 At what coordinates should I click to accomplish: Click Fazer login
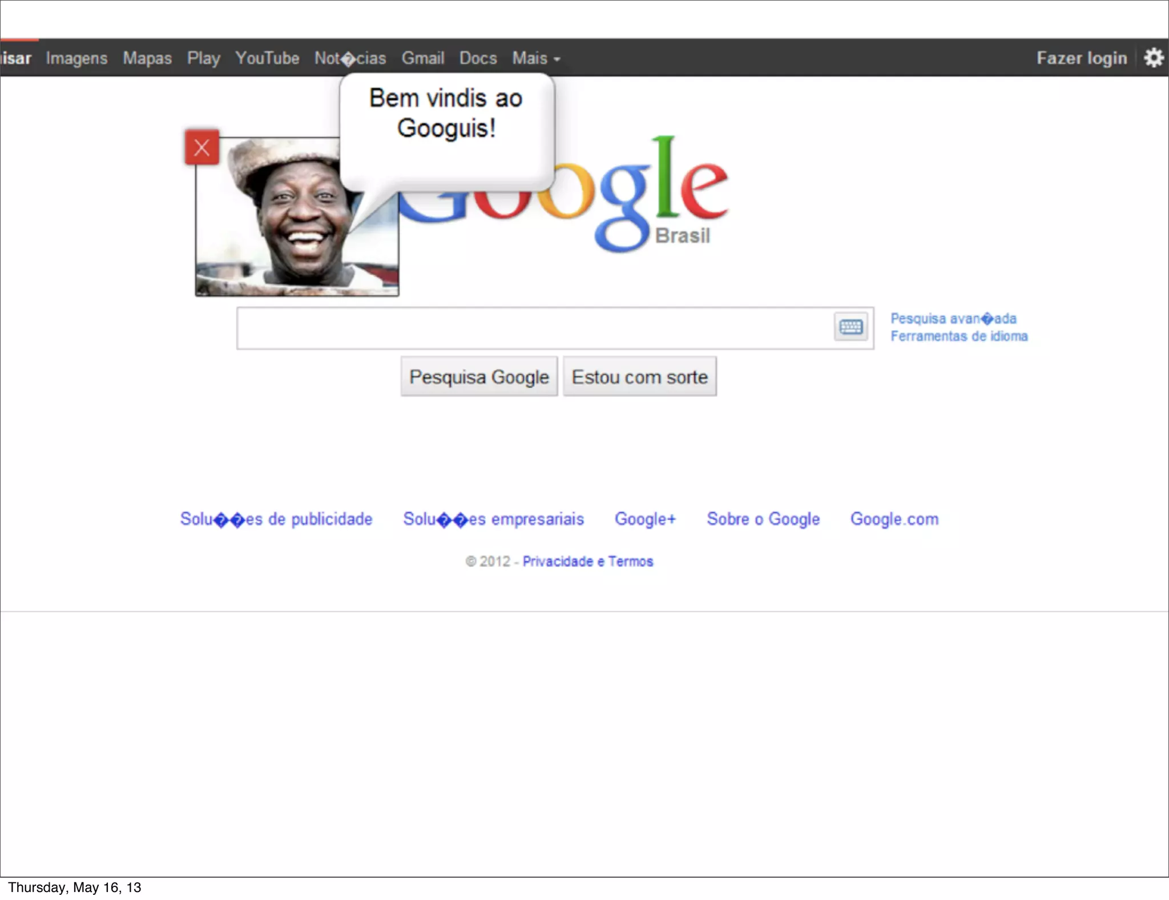coord(1082,58)
